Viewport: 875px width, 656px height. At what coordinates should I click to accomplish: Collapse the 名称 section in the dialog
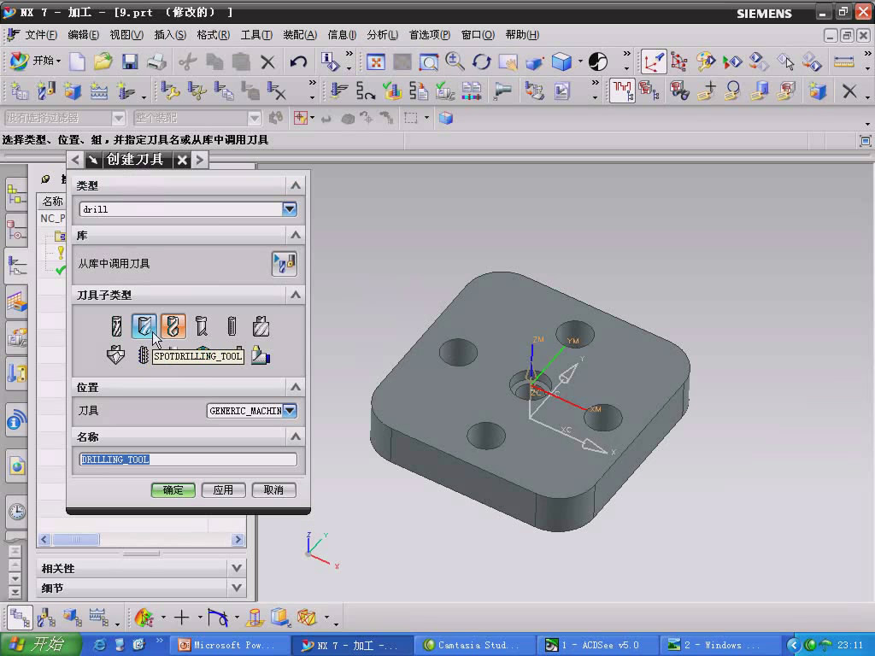(x=296, y=436)
